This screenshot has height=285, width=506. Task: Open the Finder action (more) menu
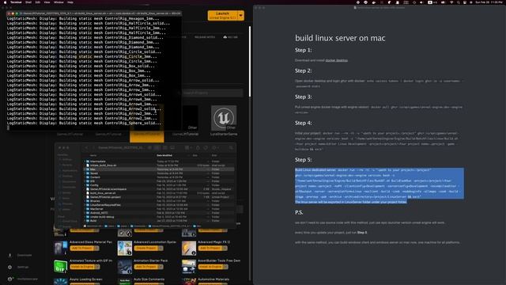tap(215, 148)
